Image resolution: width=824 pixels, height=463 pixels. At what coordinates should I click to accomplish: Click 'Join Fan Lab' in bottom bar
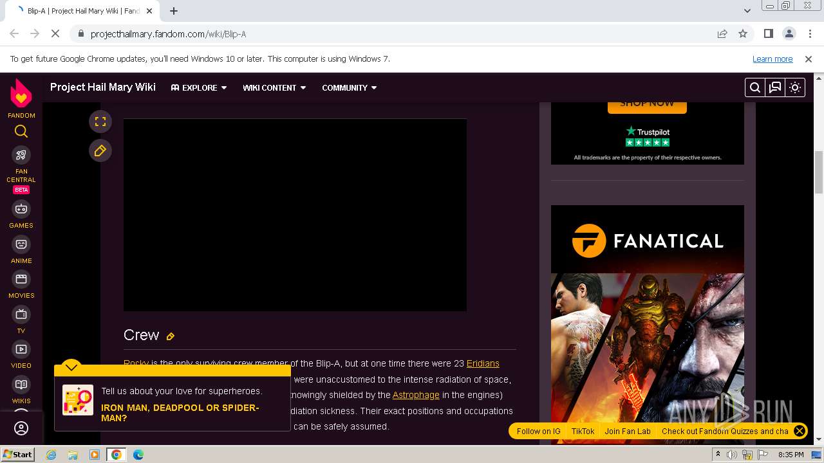click(x=628, y=431)
